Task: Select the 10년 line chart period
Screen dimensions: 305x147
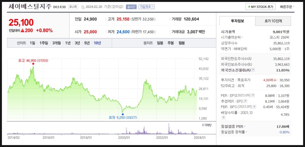Action: click(x=98, y=43)
